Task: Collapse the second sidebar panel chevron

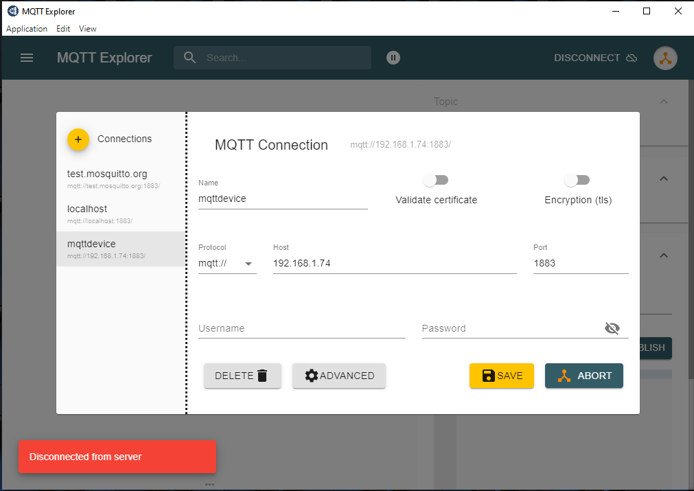Action: [x=664, y=179]
